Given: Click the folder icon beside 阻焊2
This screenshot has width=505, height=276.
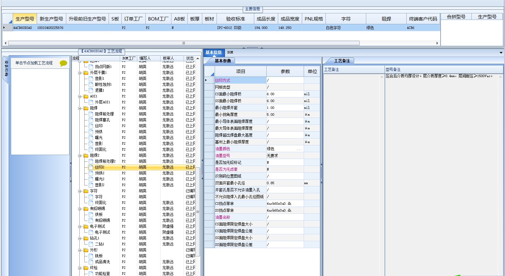Looking at the screenshot, I should coord(86,155).
